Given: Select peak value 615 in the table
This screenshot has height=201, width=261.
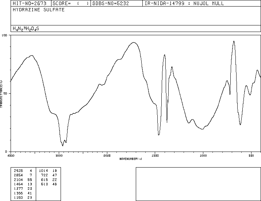Looking at the screenshot, I should [x=45, y=180].
